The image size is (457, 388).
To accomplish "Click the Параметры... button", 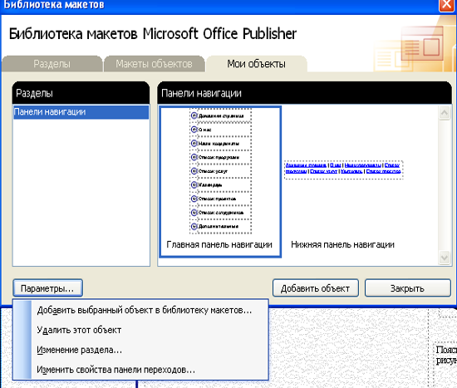I will (x=48, y=288).
